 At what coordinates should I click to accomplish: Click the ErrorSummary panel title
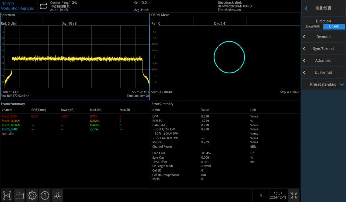tap(162, 104)
